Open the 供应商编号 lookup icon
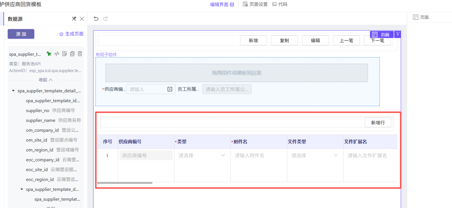452x208 pixels. coord(170,89)
